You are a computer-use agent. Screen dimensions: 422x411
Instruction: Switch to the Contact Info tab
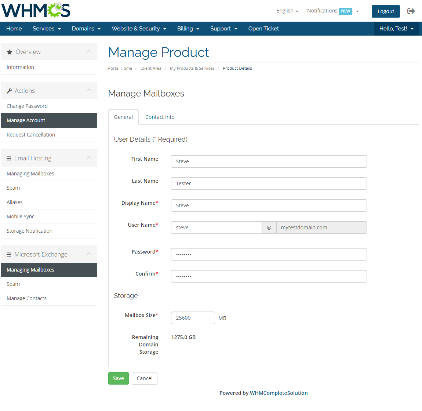[x=160, y=117]
